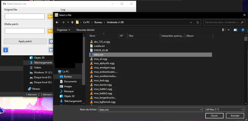
Task: Open Disque local (G:) in Explorer
Action: (40, 82)
